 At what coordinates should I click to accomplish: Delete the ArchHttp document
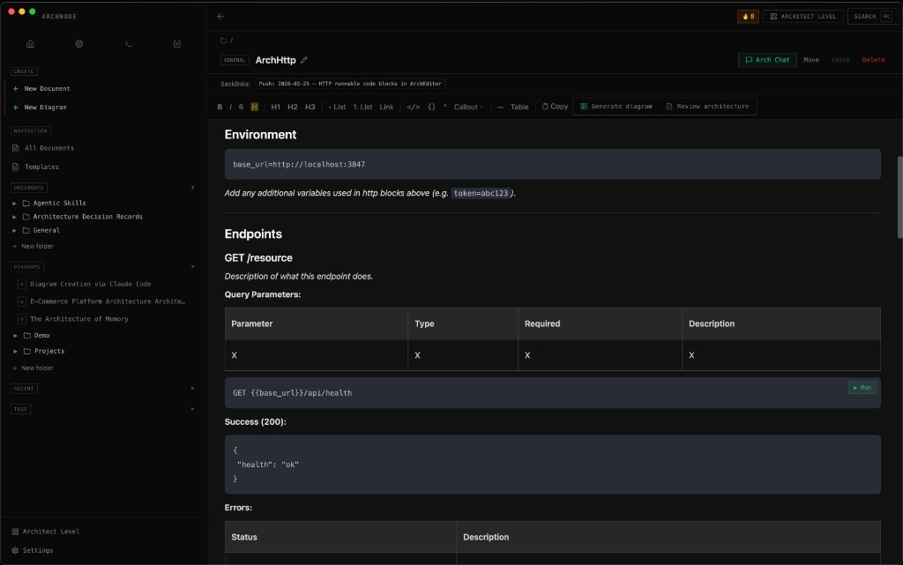(x=873, y=60)
